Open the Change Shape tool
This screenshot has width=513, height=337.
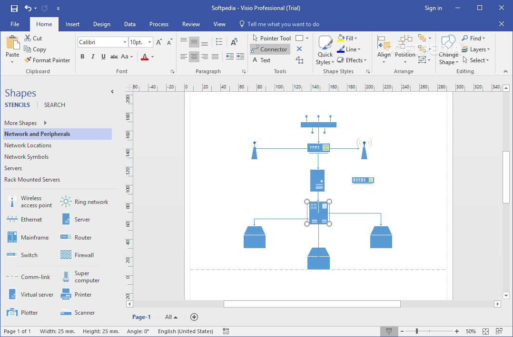448,49
